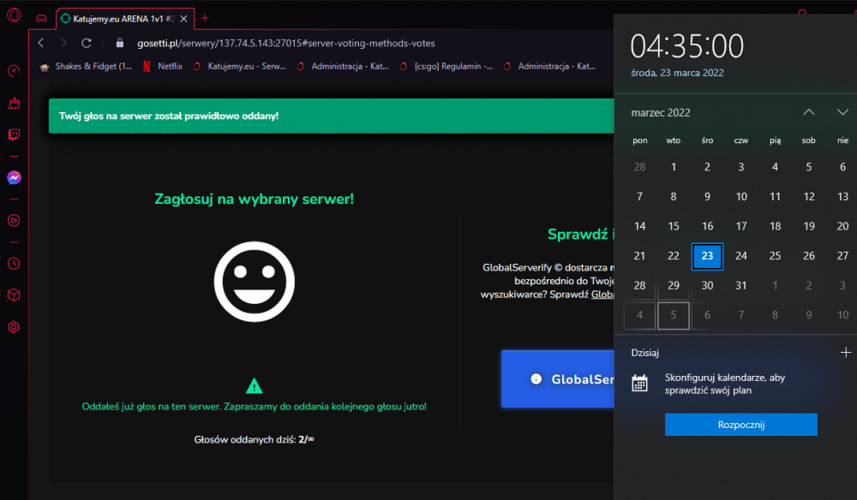The height and width of the screenshot is (500, 857).
Task: Click the date text środa, 23 marca 2022
Action: click(677, 73)
